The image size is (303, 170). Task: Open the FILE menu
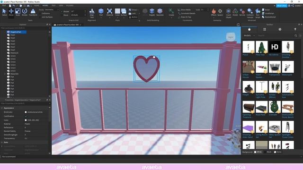[4, 6]
